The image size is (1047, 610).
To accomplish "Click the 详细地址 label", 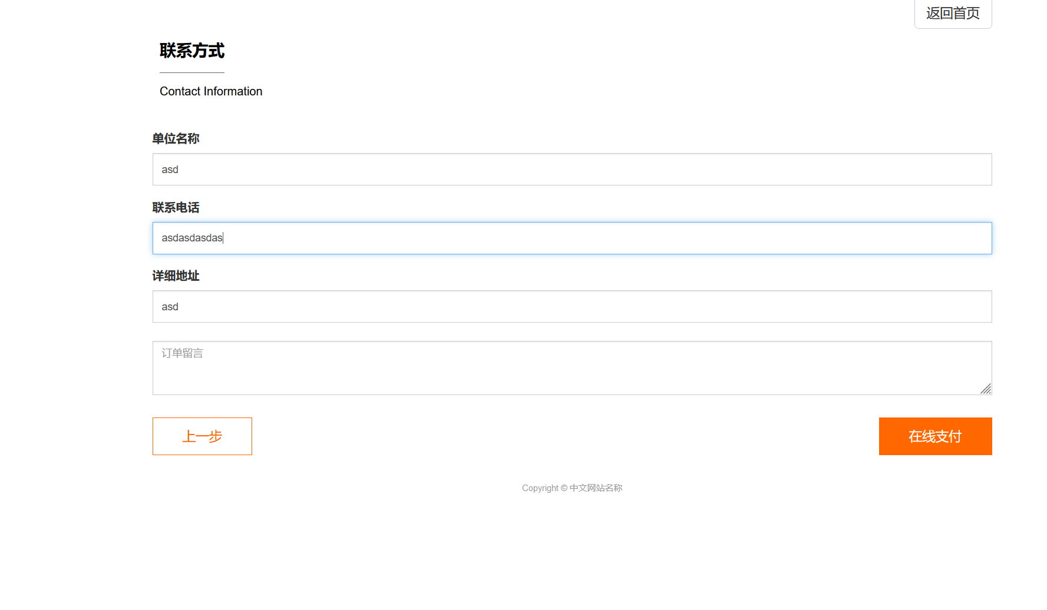I will pos(176,276).
